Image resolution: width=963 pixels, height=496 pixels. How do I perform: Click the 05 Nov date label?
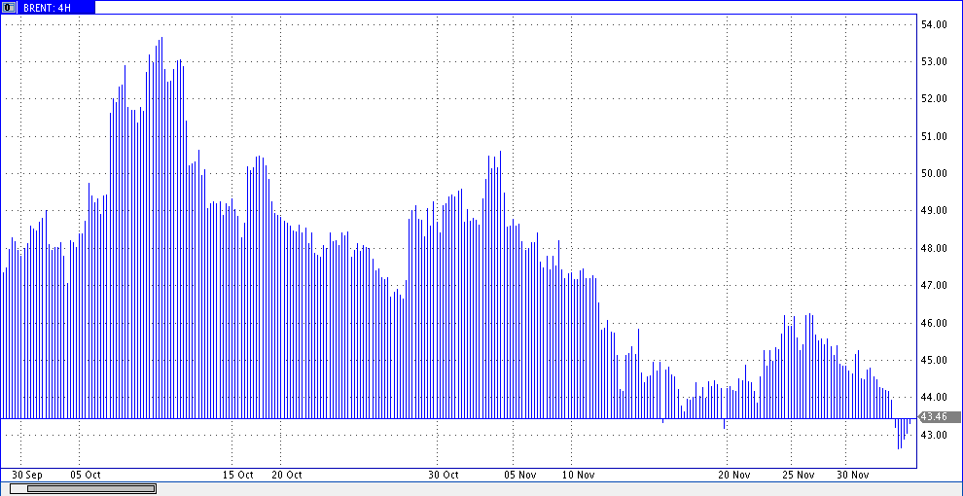(519, 476)
